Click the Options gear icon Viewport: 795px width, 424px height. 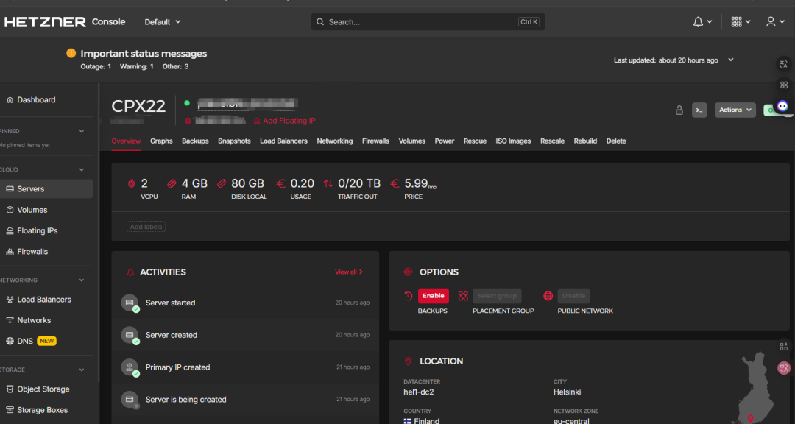pyautogui.click(x=408, y=272)
